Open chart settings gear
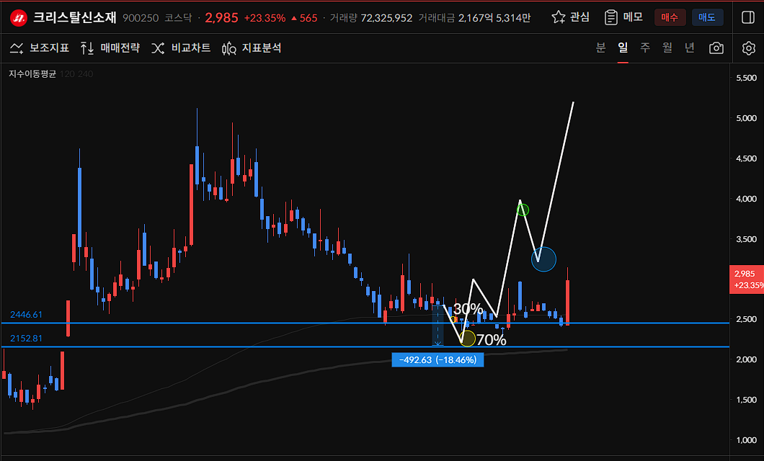764x461 pixels. [x=748, y=48]
